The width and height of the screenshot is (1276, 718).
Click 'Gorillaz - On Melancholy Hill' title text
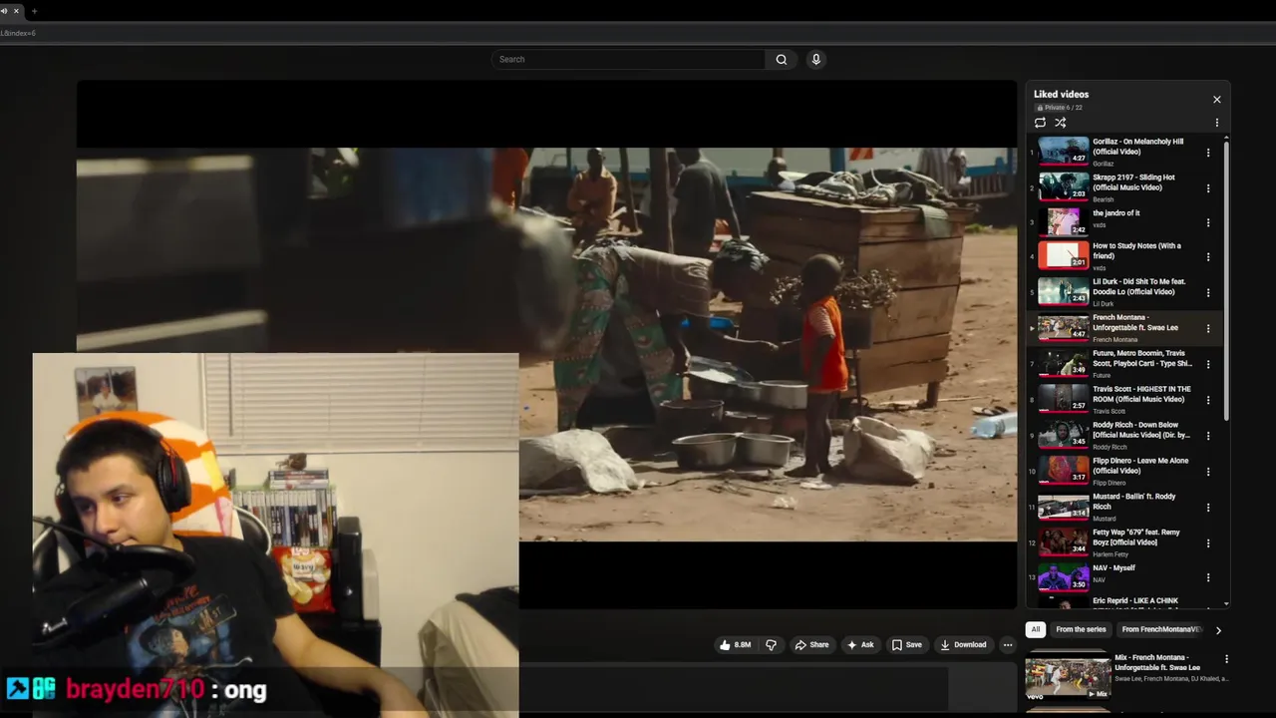(x=1137, y=147)
